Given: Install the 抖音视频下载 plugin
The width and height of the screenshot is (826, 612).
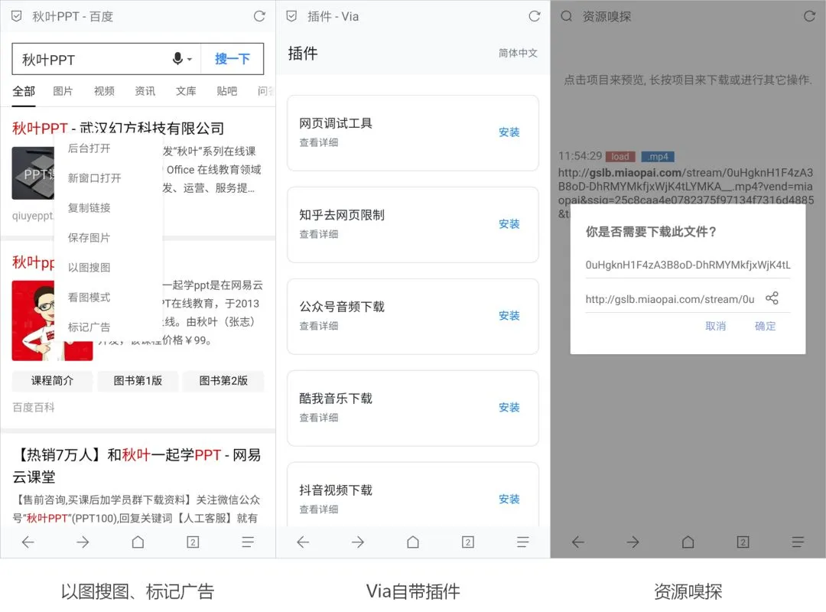Looking at the screenshot, I should (509, 500).
